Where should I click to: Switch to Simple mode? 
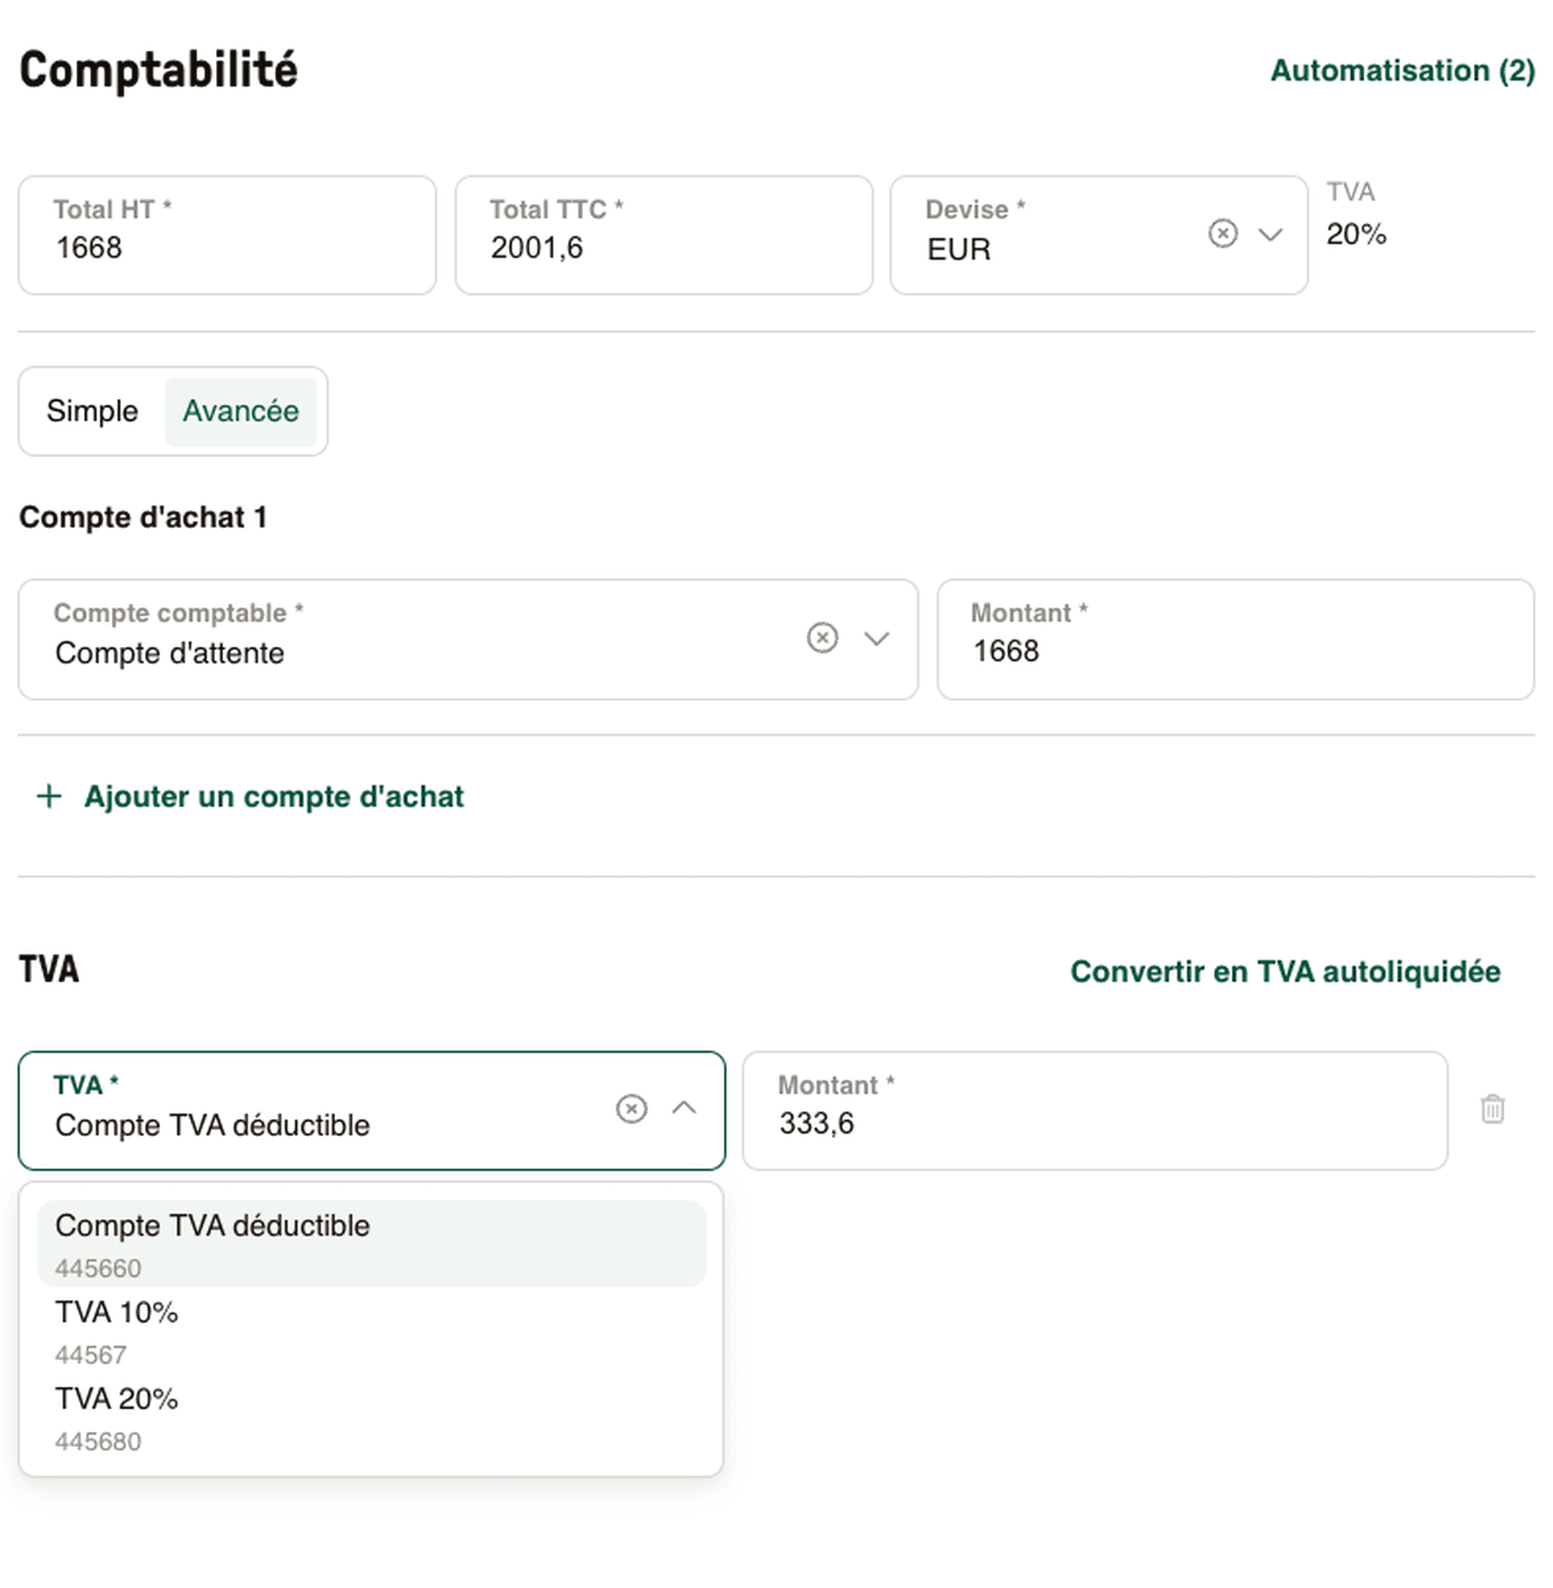pos(92,411)
